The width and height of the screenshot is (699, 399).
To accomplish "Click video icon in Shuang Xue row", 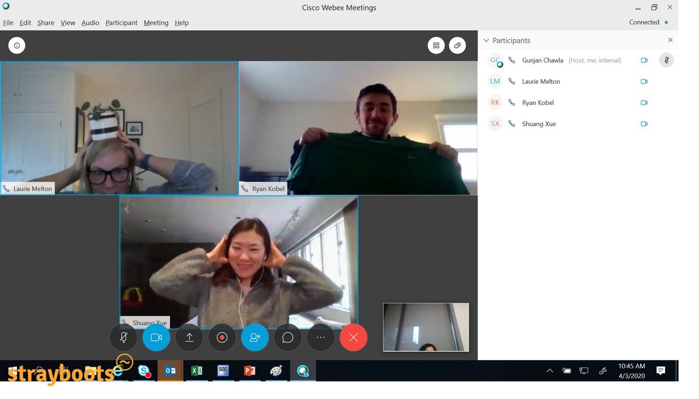I will (x=644, y=124).
